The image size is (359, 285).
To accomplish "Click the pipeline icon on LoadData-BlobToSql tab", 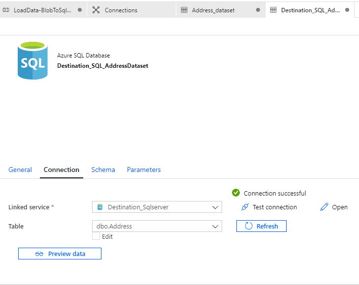I will point(6,10).
